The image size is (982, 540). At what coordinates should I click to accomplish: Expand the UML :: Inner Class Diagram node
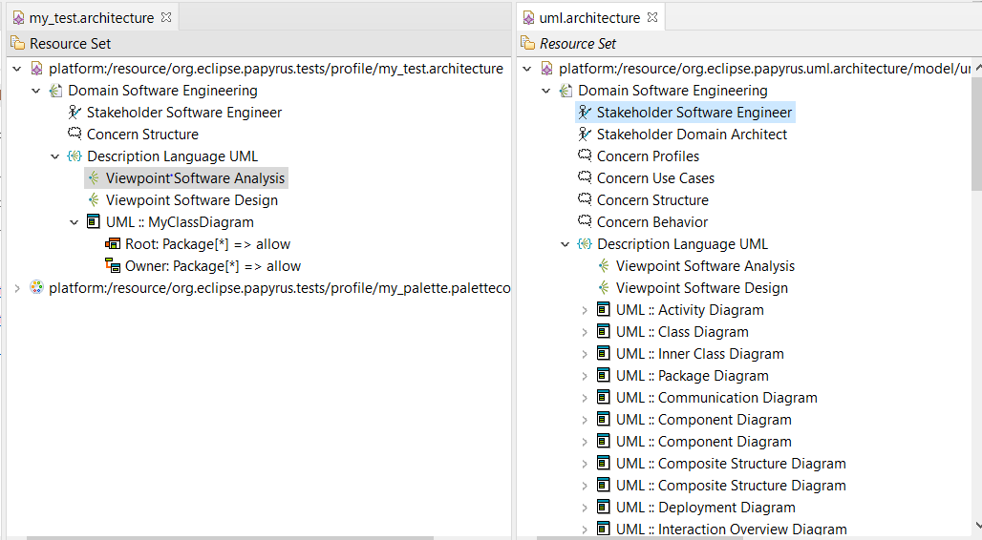(x=585, y=354)
